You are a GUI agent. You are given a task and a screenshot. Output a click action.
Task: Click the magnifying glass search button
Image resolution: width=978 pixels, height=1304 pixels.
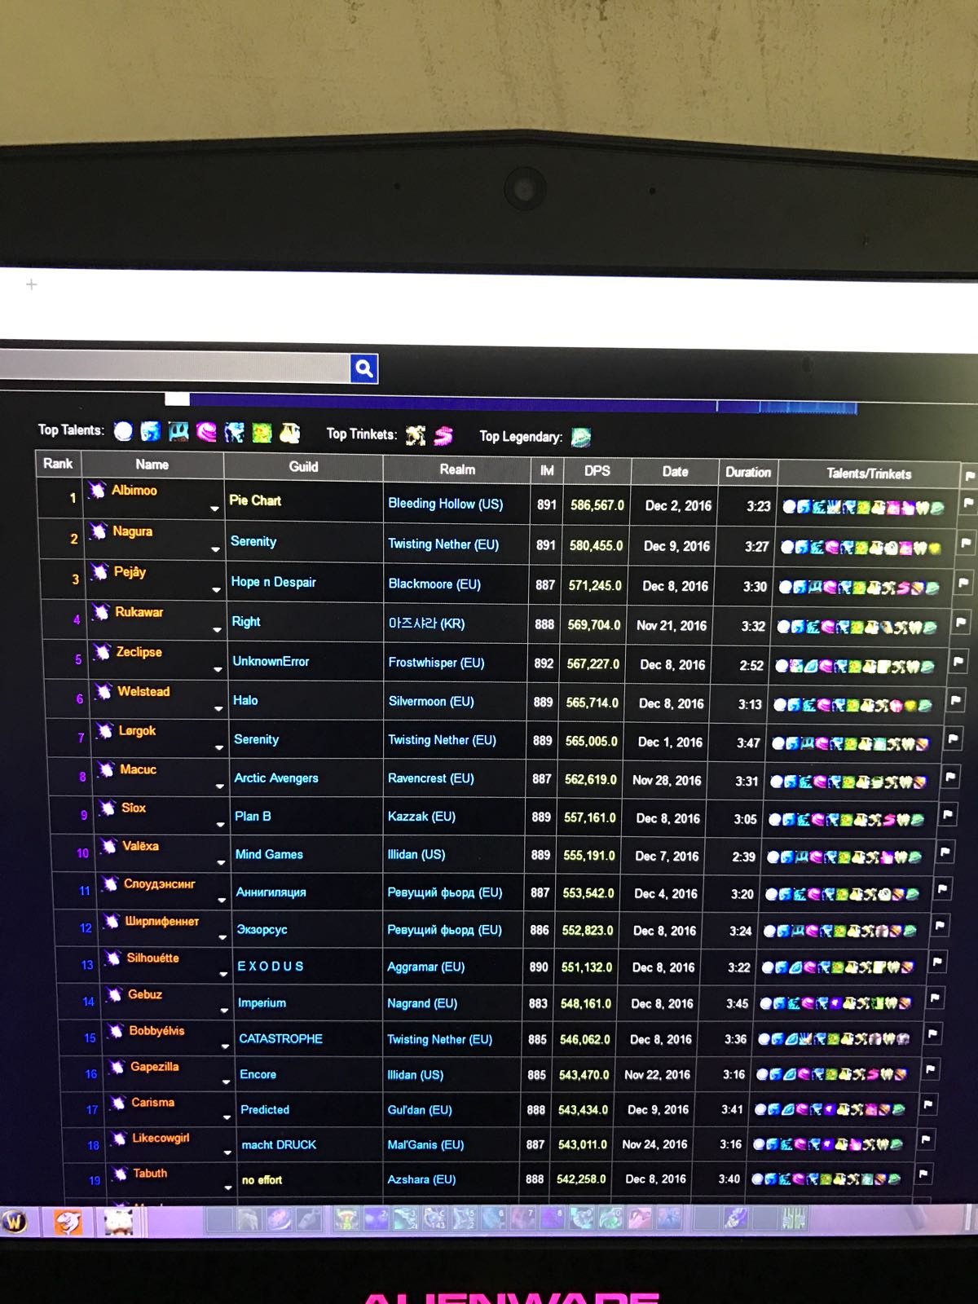click(x=364, y=368)
